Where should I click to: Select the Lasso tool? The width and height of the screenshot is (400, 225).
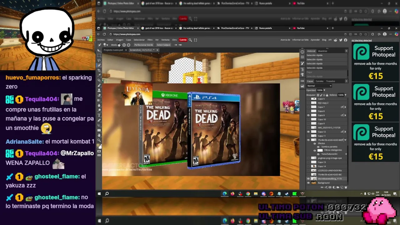(99, 61)
